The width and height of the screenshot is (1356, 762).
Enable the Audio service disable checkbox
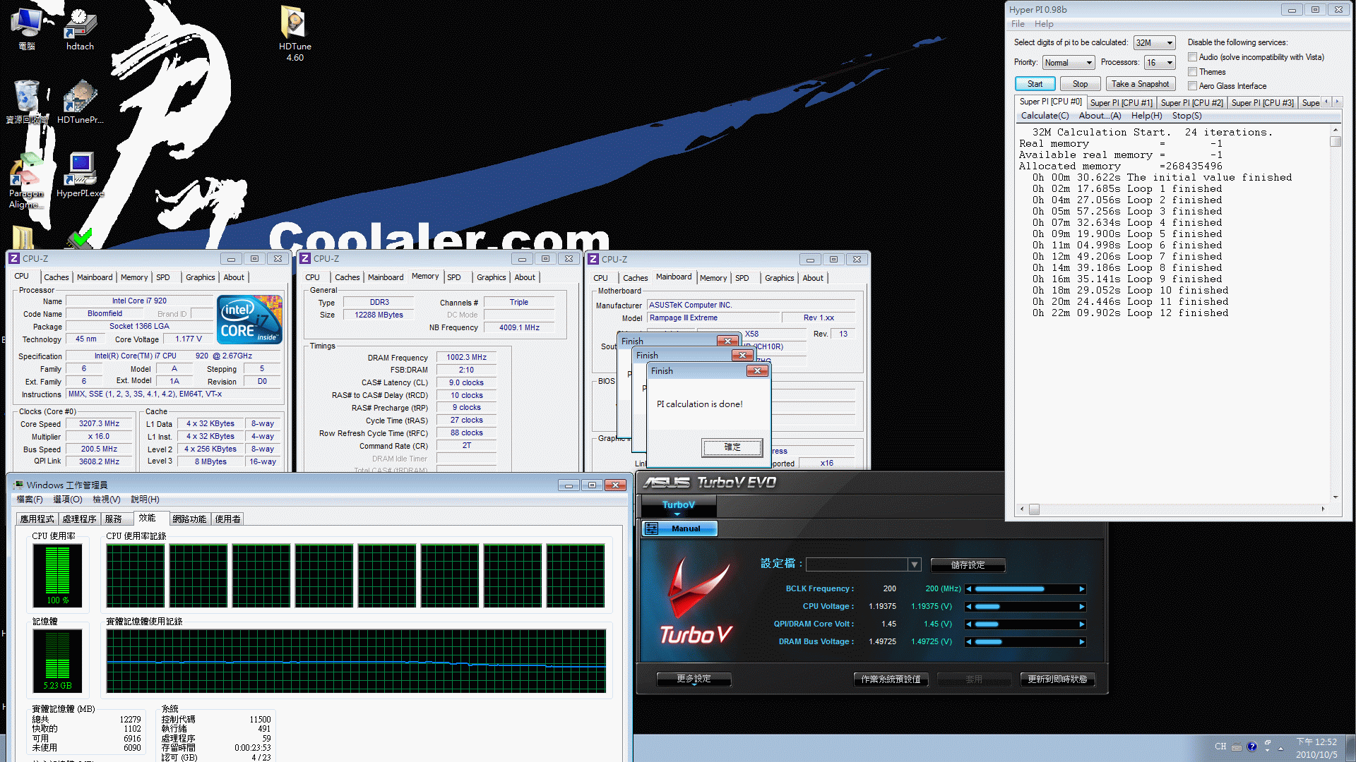tap(1192, 57)
